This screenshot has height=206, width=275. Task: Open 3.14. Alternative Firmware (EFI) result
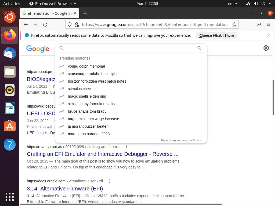65,189
